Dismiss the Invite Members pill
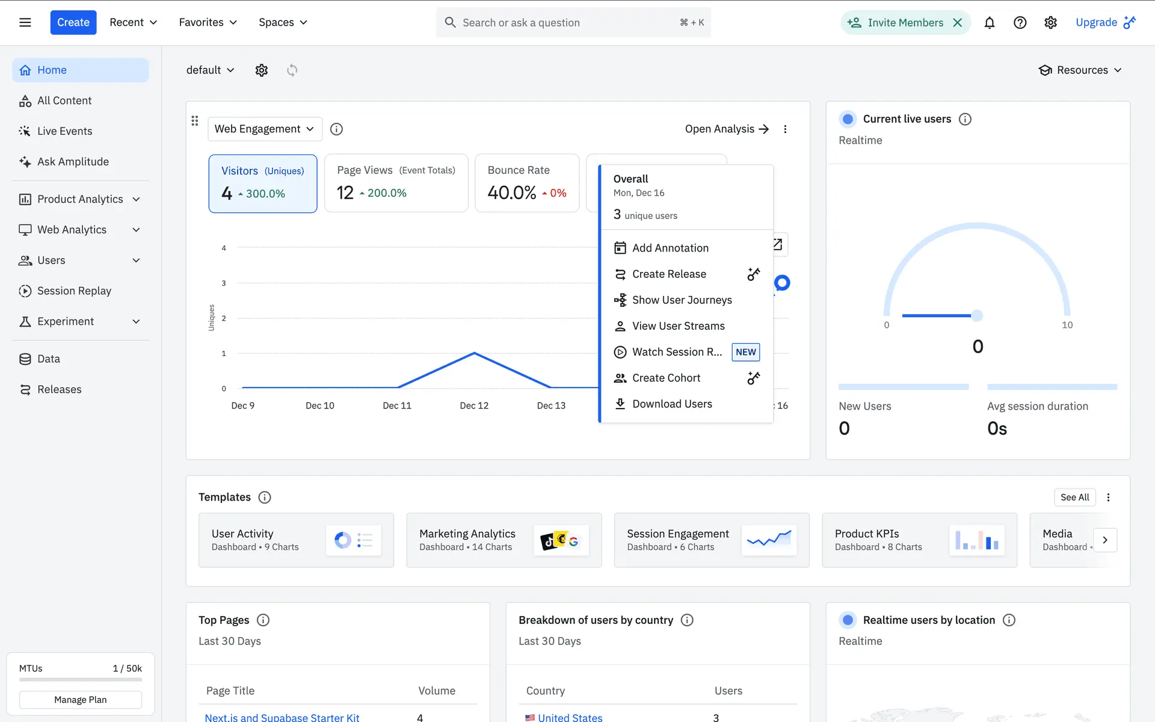1155x722 pixels. (x=957, y=23)
